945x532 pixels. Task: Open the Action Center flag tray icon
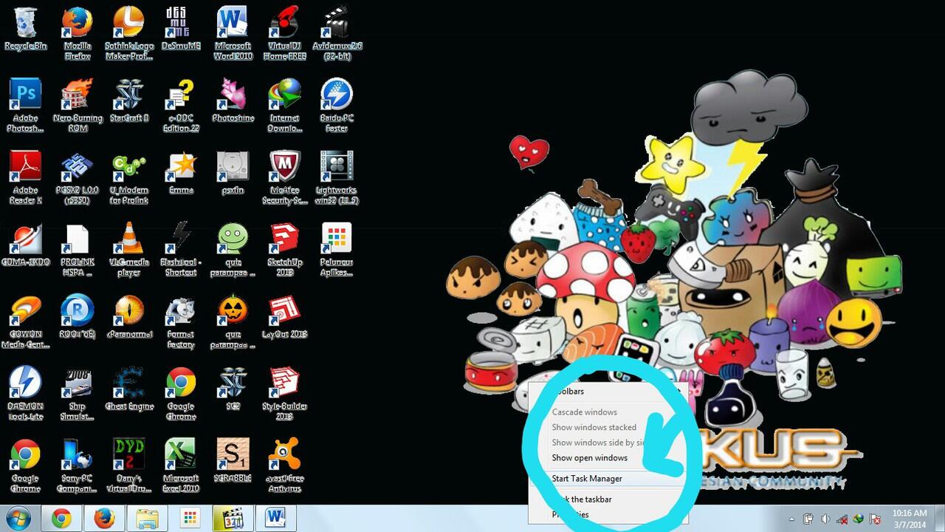coord(876,519)
